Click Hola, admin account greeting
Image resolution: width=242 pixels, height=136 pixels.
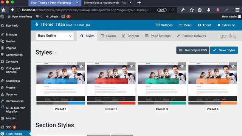[229, 17]
